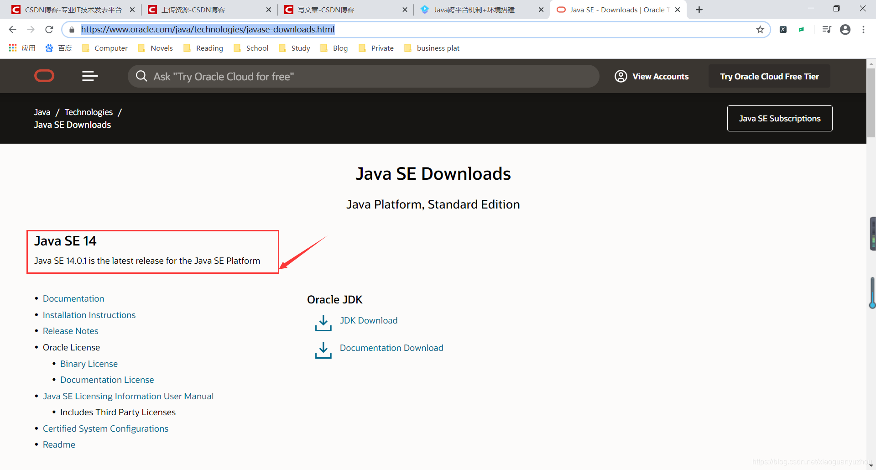
Task: Open the Documentation License link
Action: tap(107, 380)
